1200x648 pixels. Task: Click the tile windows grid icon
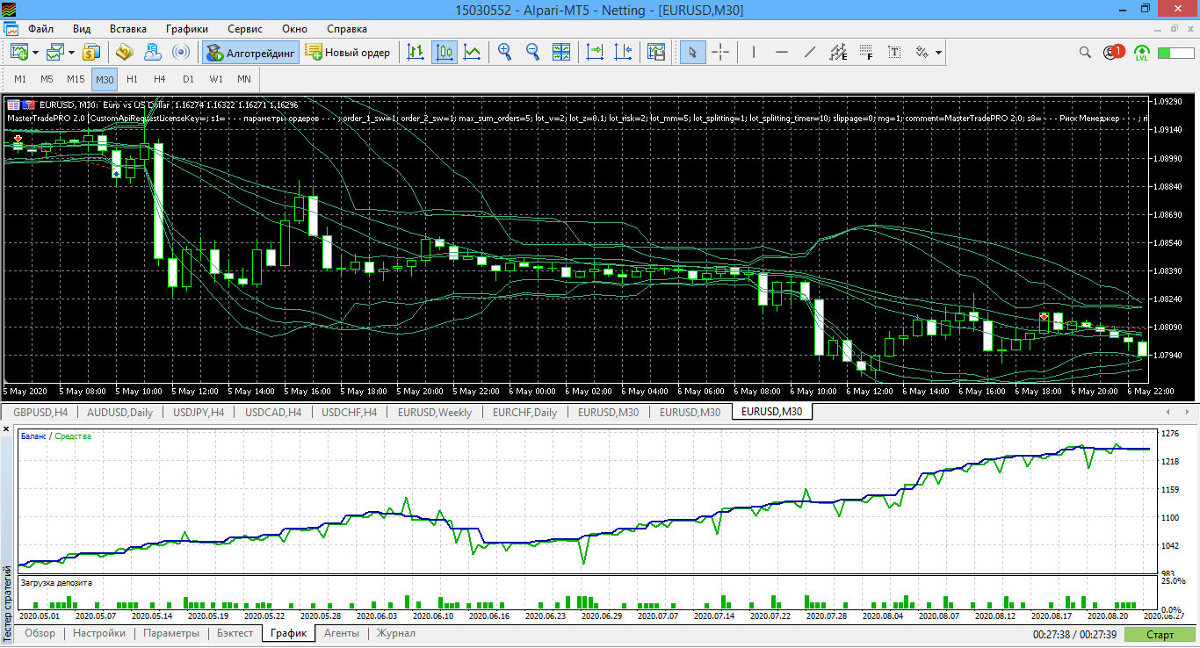pos(560,53)
